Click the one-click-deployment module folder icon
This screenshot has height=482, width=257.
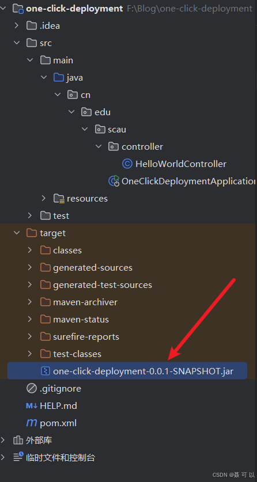click(x=18, y=8)
